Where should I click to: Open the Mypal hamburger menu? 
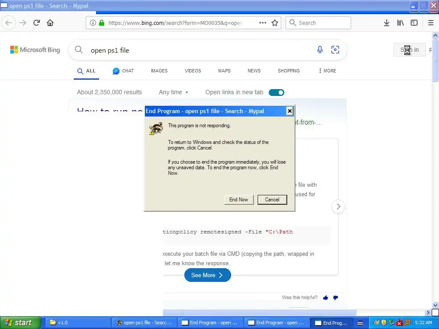(x=431, y=23)
